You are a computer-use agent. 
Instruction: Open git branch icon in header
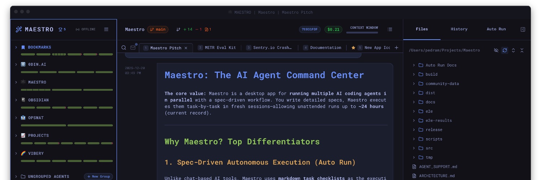click(x=178, y=30)
